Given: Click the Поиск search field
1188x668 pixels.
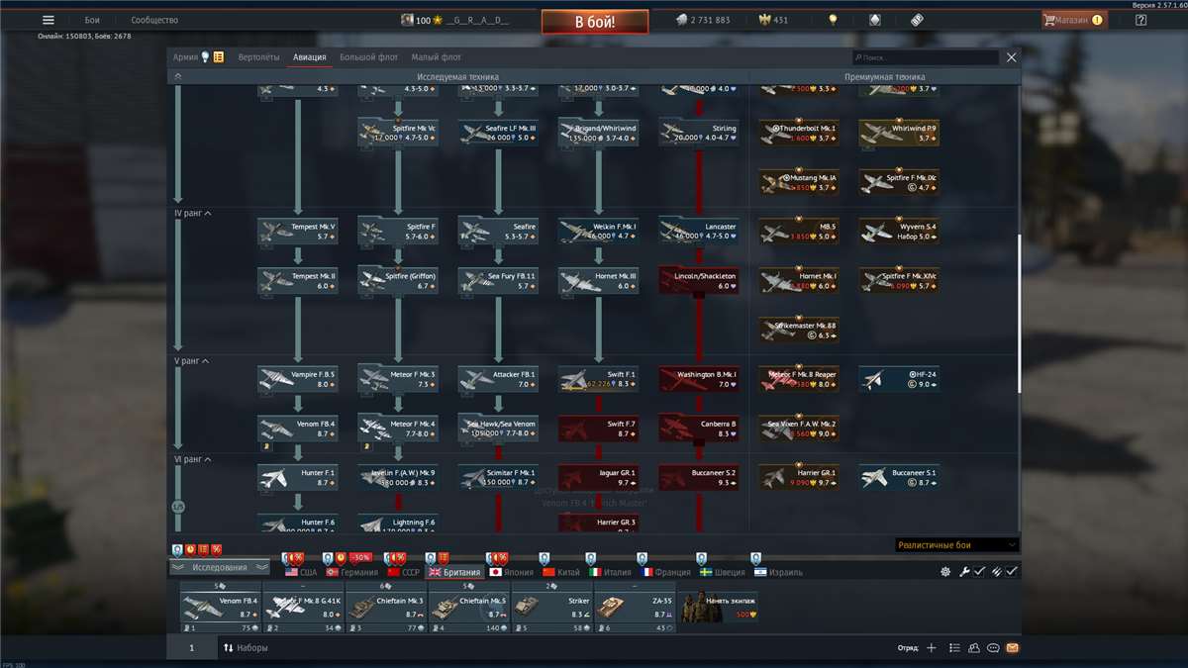Looking at the screenshot, I should tap(926, 57).
